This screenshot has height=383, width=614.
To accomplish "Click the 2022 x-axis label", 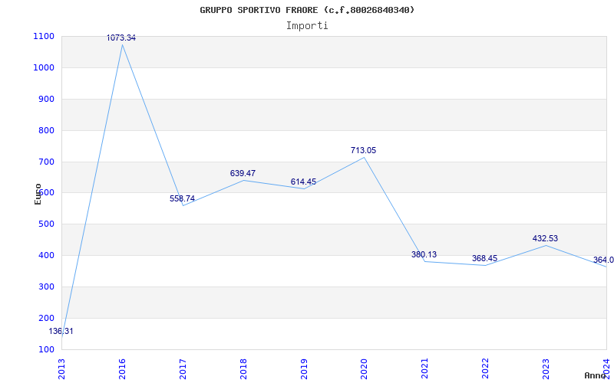I will 485,368.
